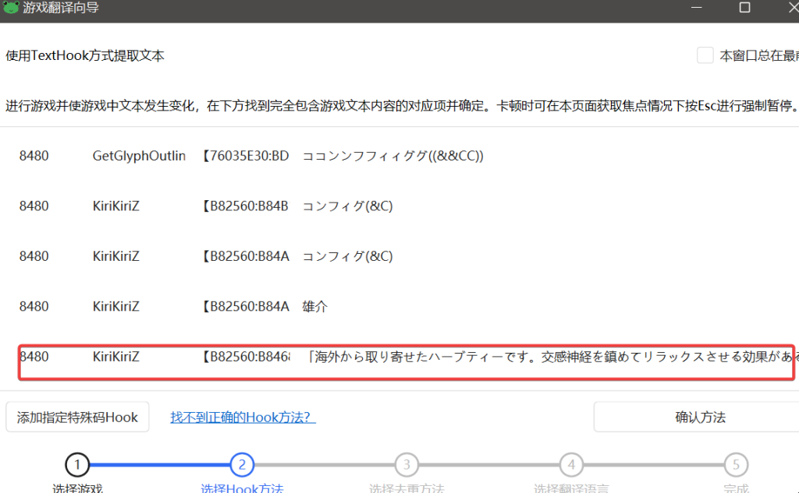Select the red-highlighted 海外から取り寄せた text row
This screenshot has width=799, height=493.
(406, 357)
